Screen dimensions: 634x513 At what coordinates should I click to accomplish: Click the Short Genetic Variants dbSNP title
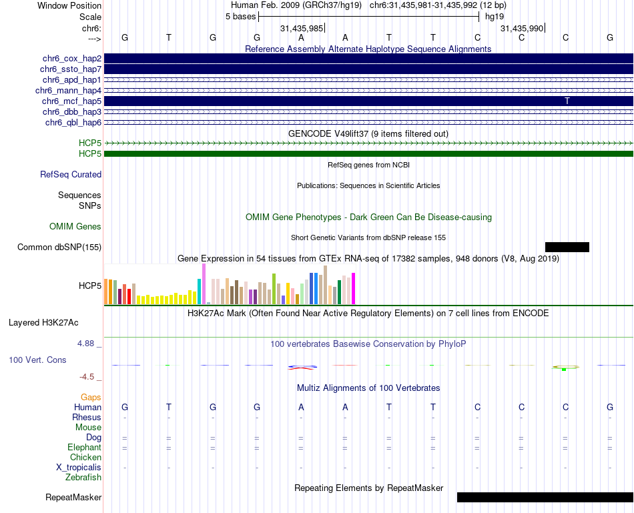click(368, 237)
